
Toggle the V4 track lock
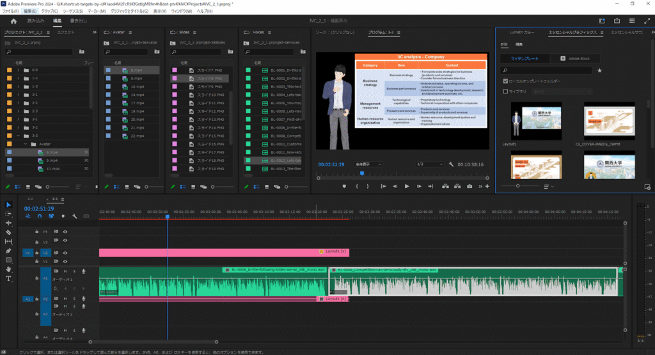point(36,232)
